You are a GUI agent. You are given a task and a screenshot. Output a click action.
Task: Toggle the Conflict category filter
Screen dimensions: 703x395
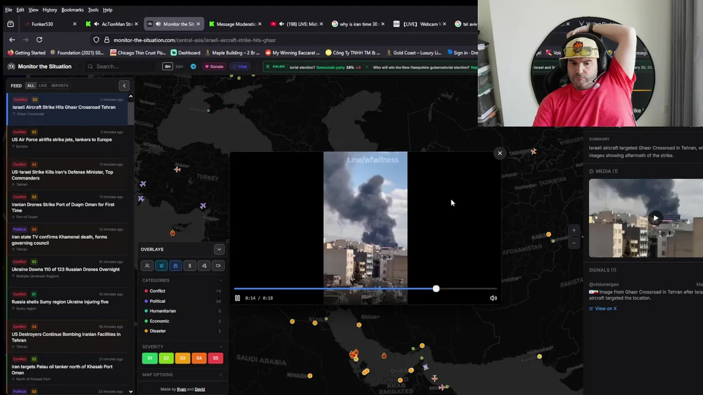click(x=182, y=291)
